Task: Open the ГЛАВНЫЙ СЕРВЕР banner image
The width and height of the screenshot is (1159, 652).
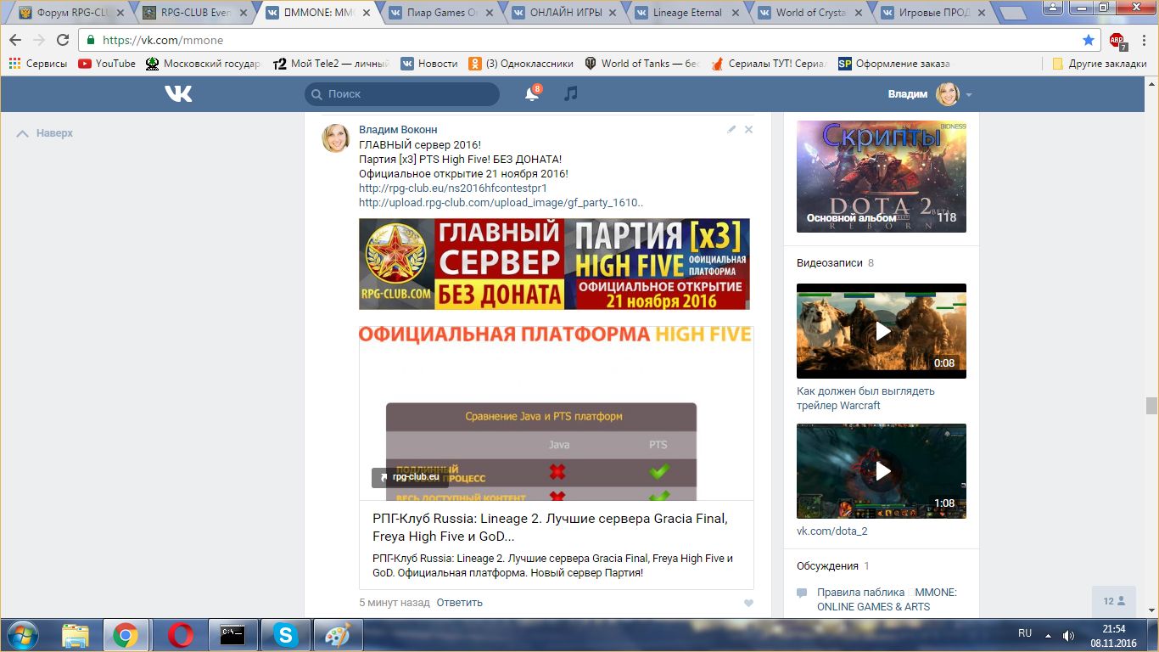Action: point(554,264)
